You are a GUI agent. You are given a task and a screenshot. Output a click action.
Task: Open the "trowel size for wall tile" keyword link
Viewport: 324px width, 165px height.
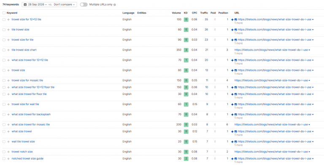25,104
